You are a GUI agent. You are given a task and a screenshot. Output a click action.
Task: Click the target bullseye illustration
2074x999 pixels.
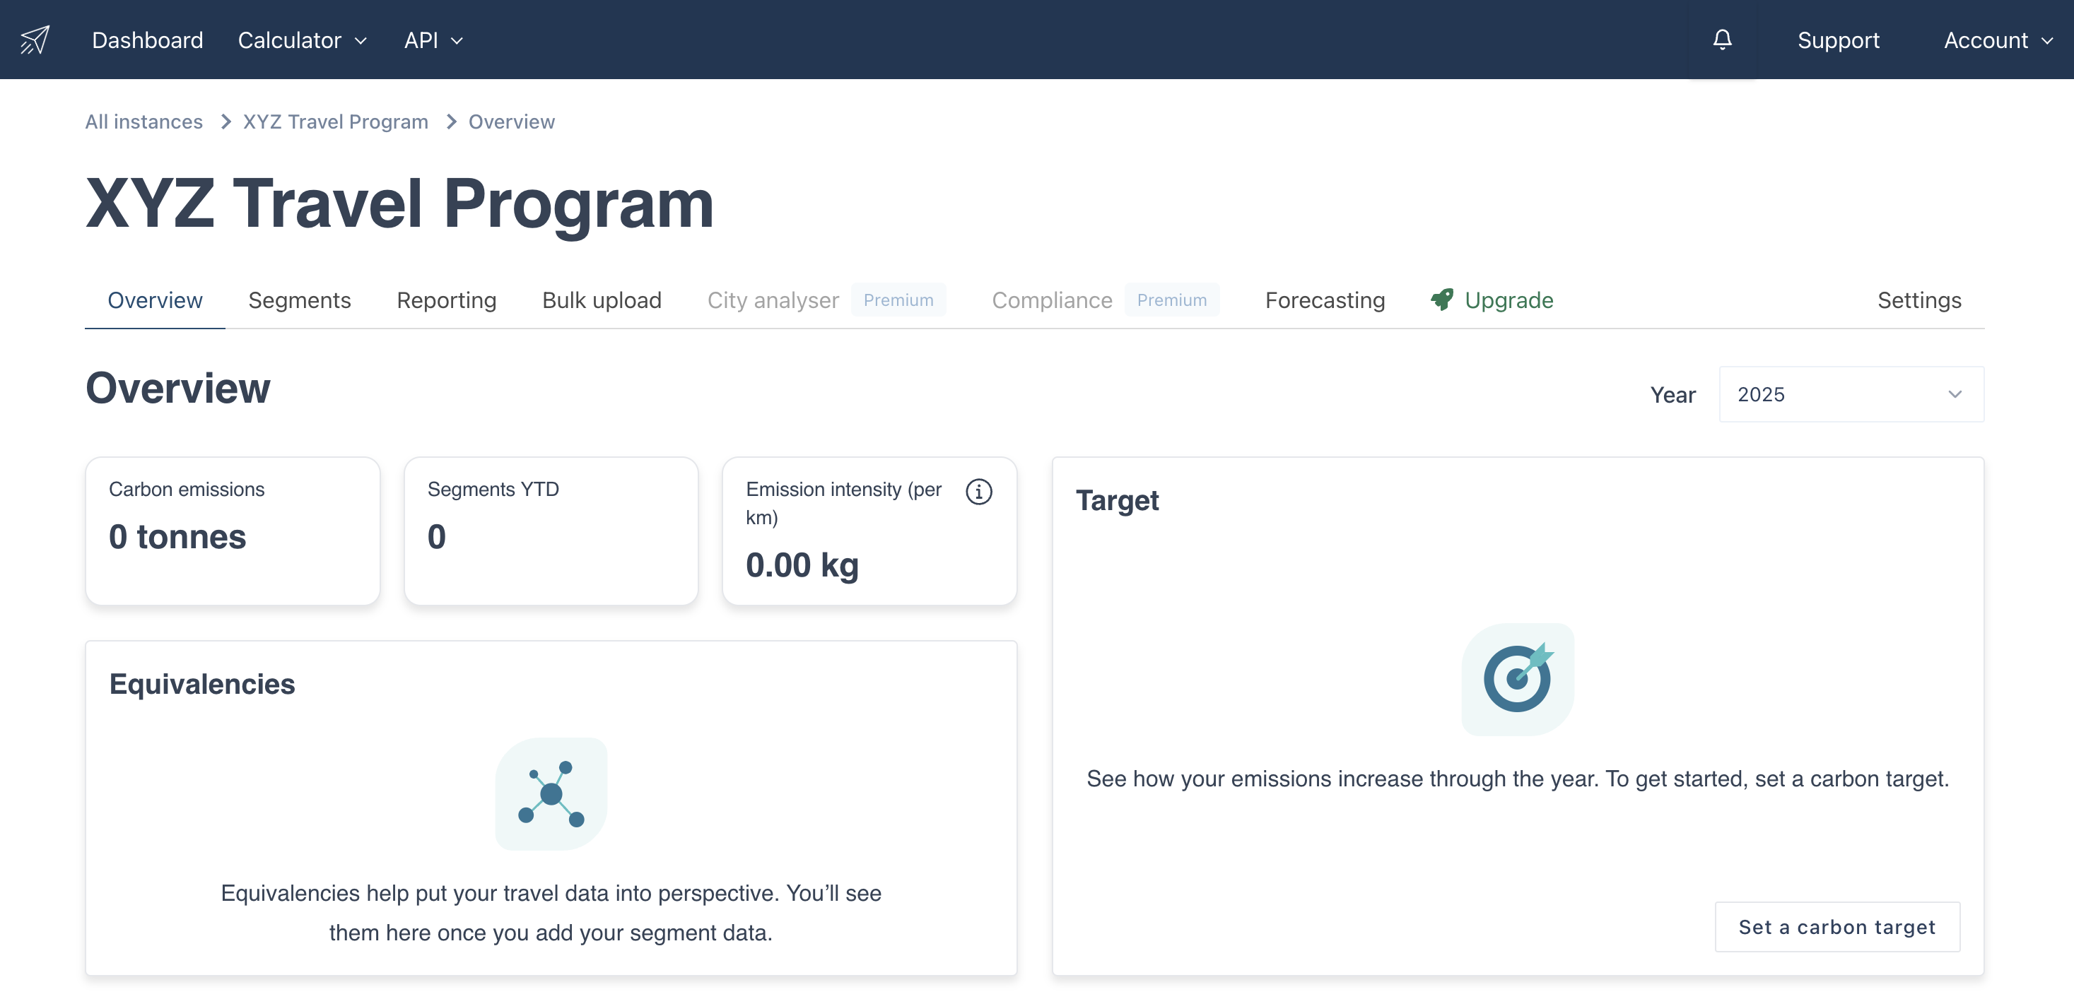1517,679
